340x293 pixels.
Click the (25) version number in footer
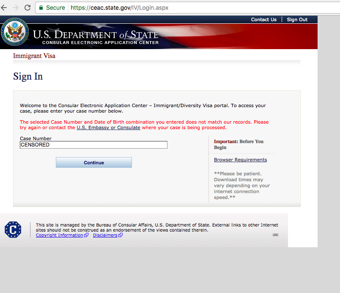click(x=275, y=235)
